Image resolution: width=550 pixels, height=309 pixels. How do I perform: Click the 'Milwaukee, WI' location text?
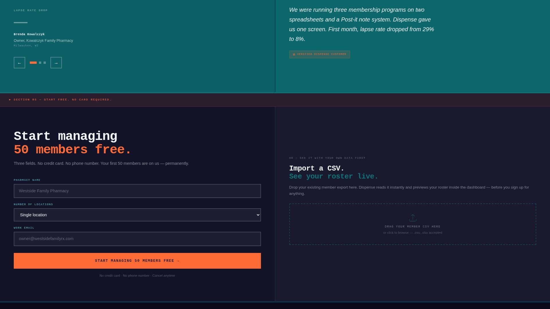[x=26, y=45]
